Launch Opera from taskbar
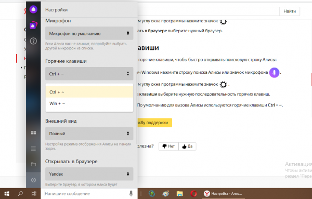This screenshot has width=312, height=199. click(193, 193)
